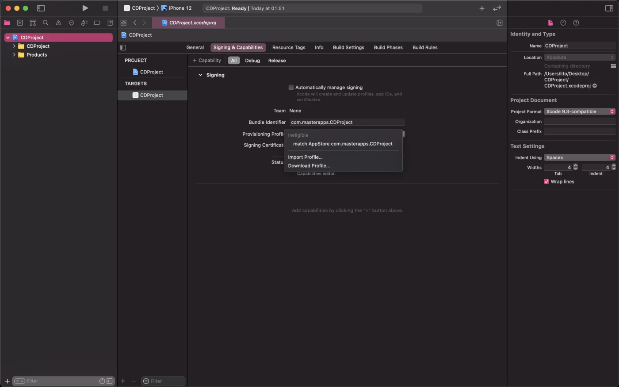
Task: Show the History inspector clock icon
Action: click(563, 23)
